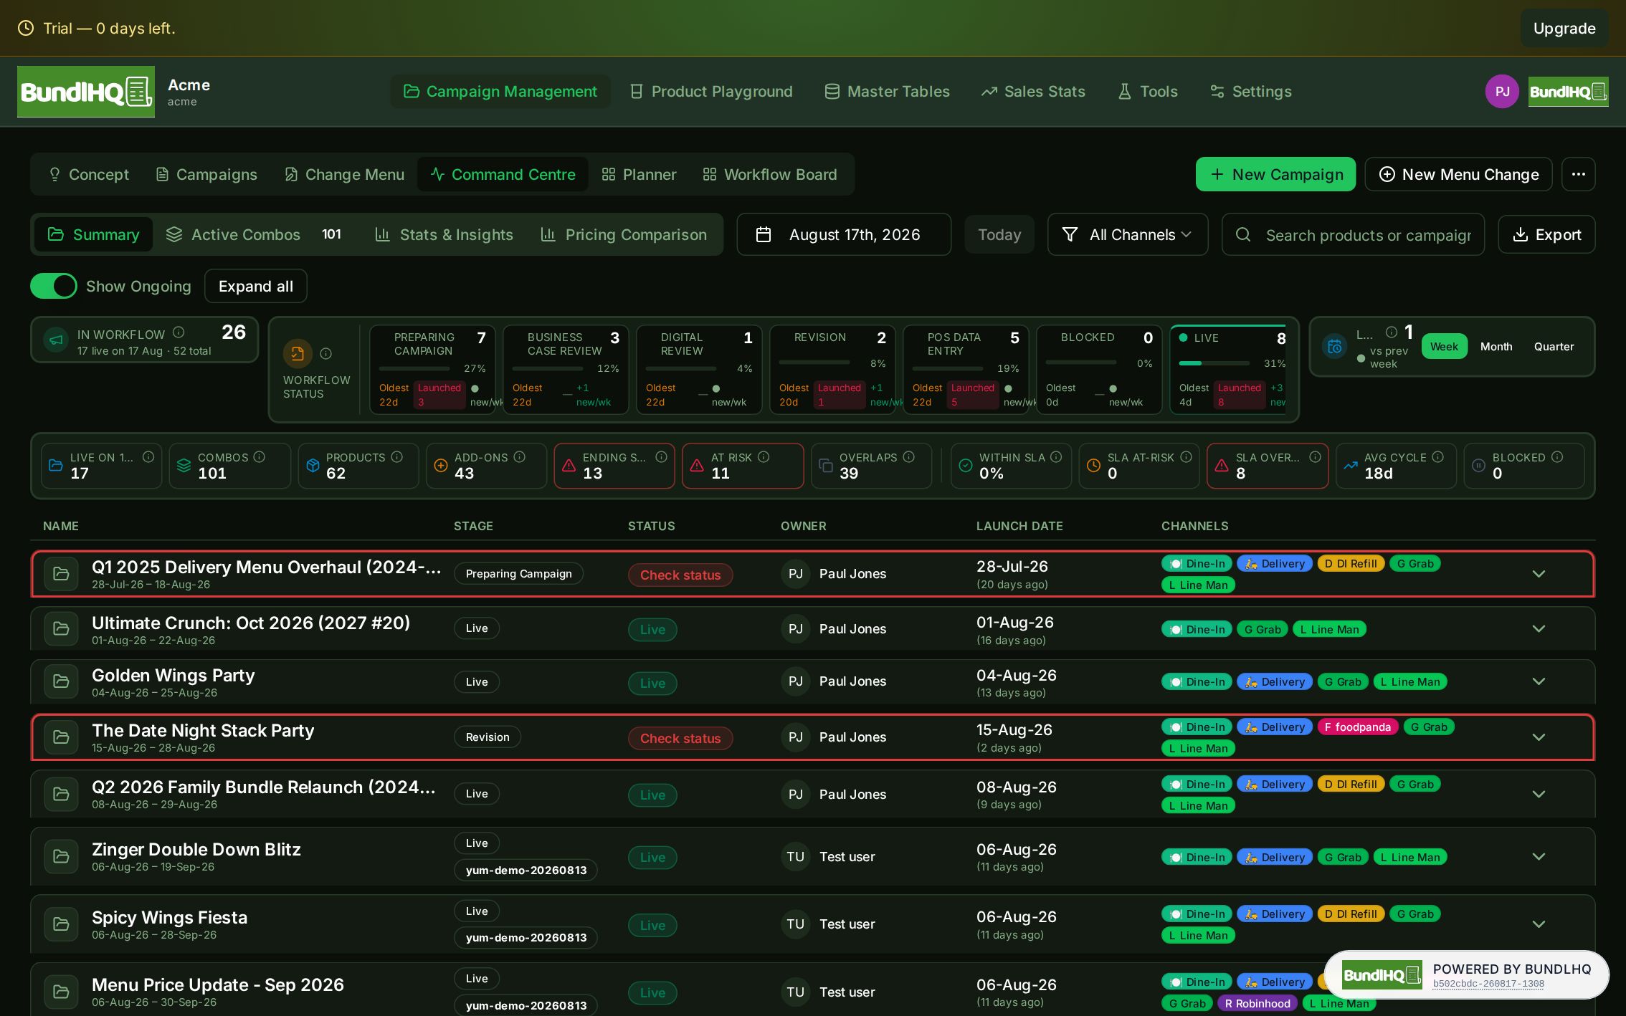Select the Month period option
The image size is (1626, 1016).
coord(1496,346)
